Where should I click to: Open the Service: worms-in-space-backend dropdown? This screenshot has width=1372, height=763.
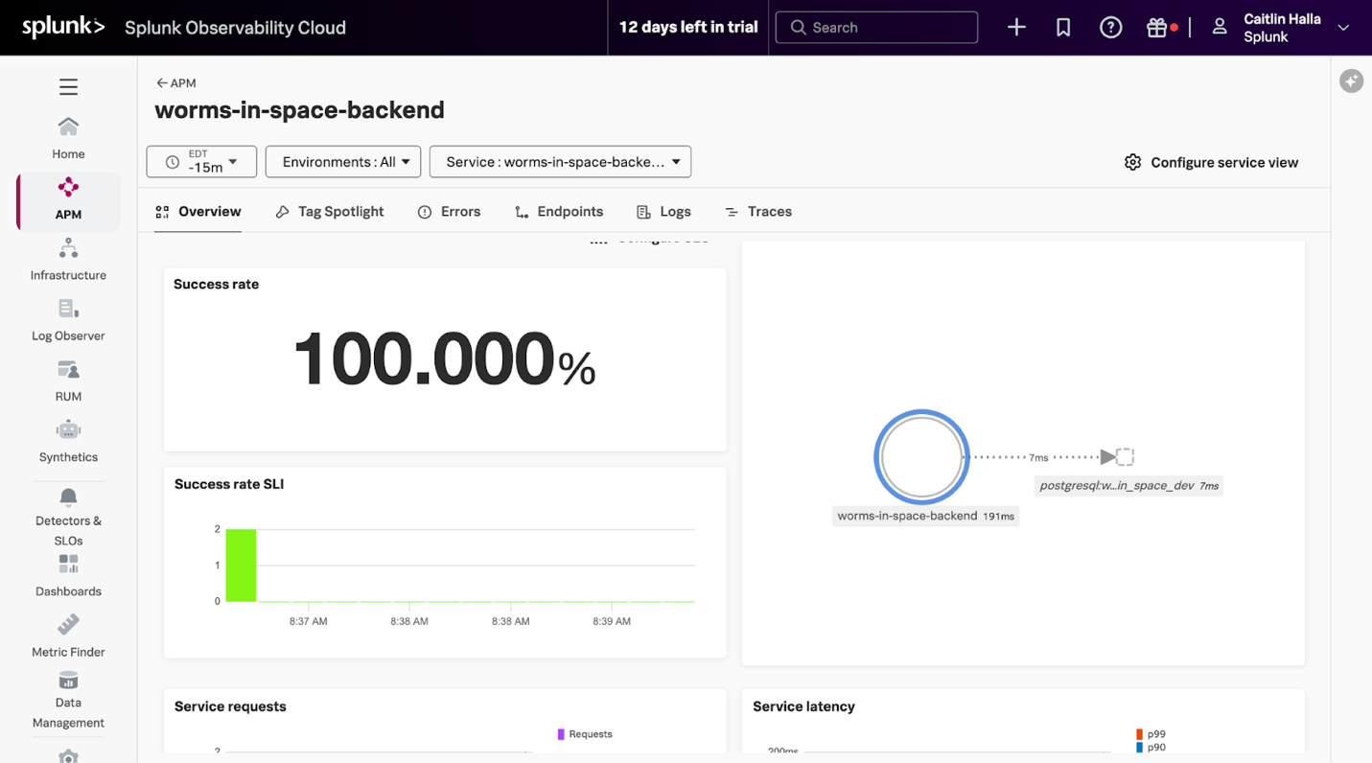pos(560,161)
